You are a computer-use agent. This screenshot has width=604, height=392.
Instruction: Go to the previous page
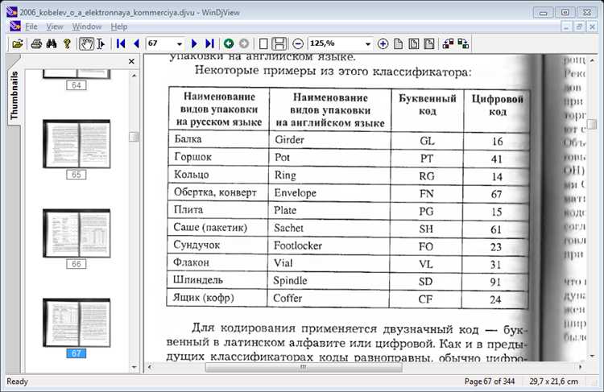pos(136,44)
